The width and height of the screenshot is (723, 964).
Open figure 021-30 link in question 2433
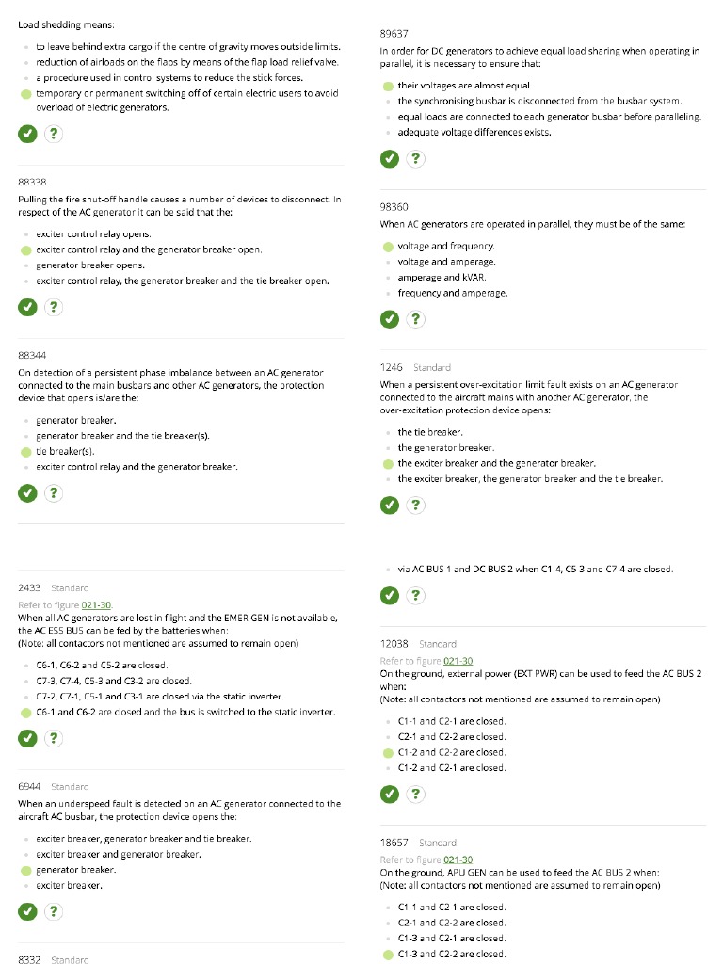pos(96,604)
